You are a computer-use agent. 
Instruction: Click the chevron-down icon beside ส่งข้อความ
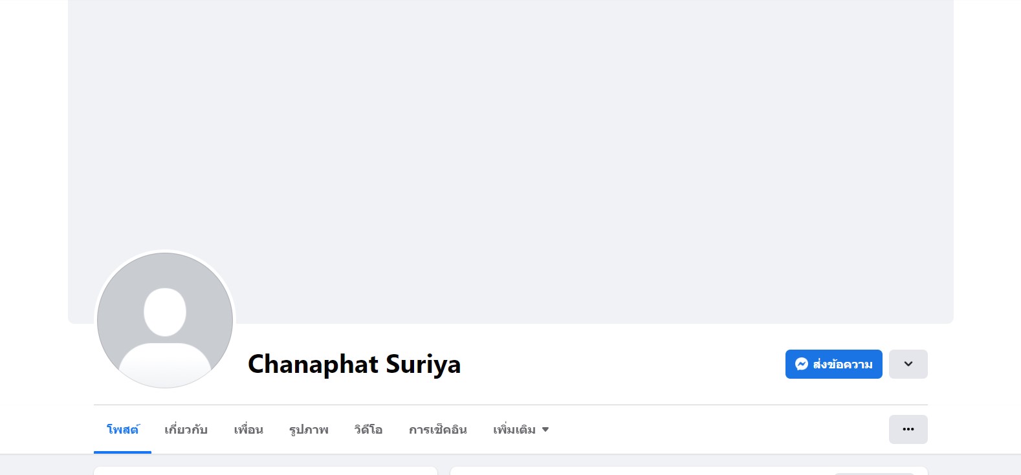(x=908, y=364)
